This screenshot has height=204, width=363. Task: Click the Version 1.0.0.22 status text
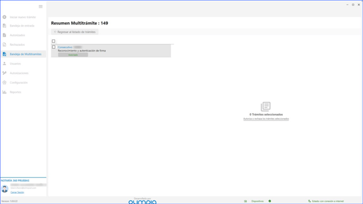click(x=10, y=201)
